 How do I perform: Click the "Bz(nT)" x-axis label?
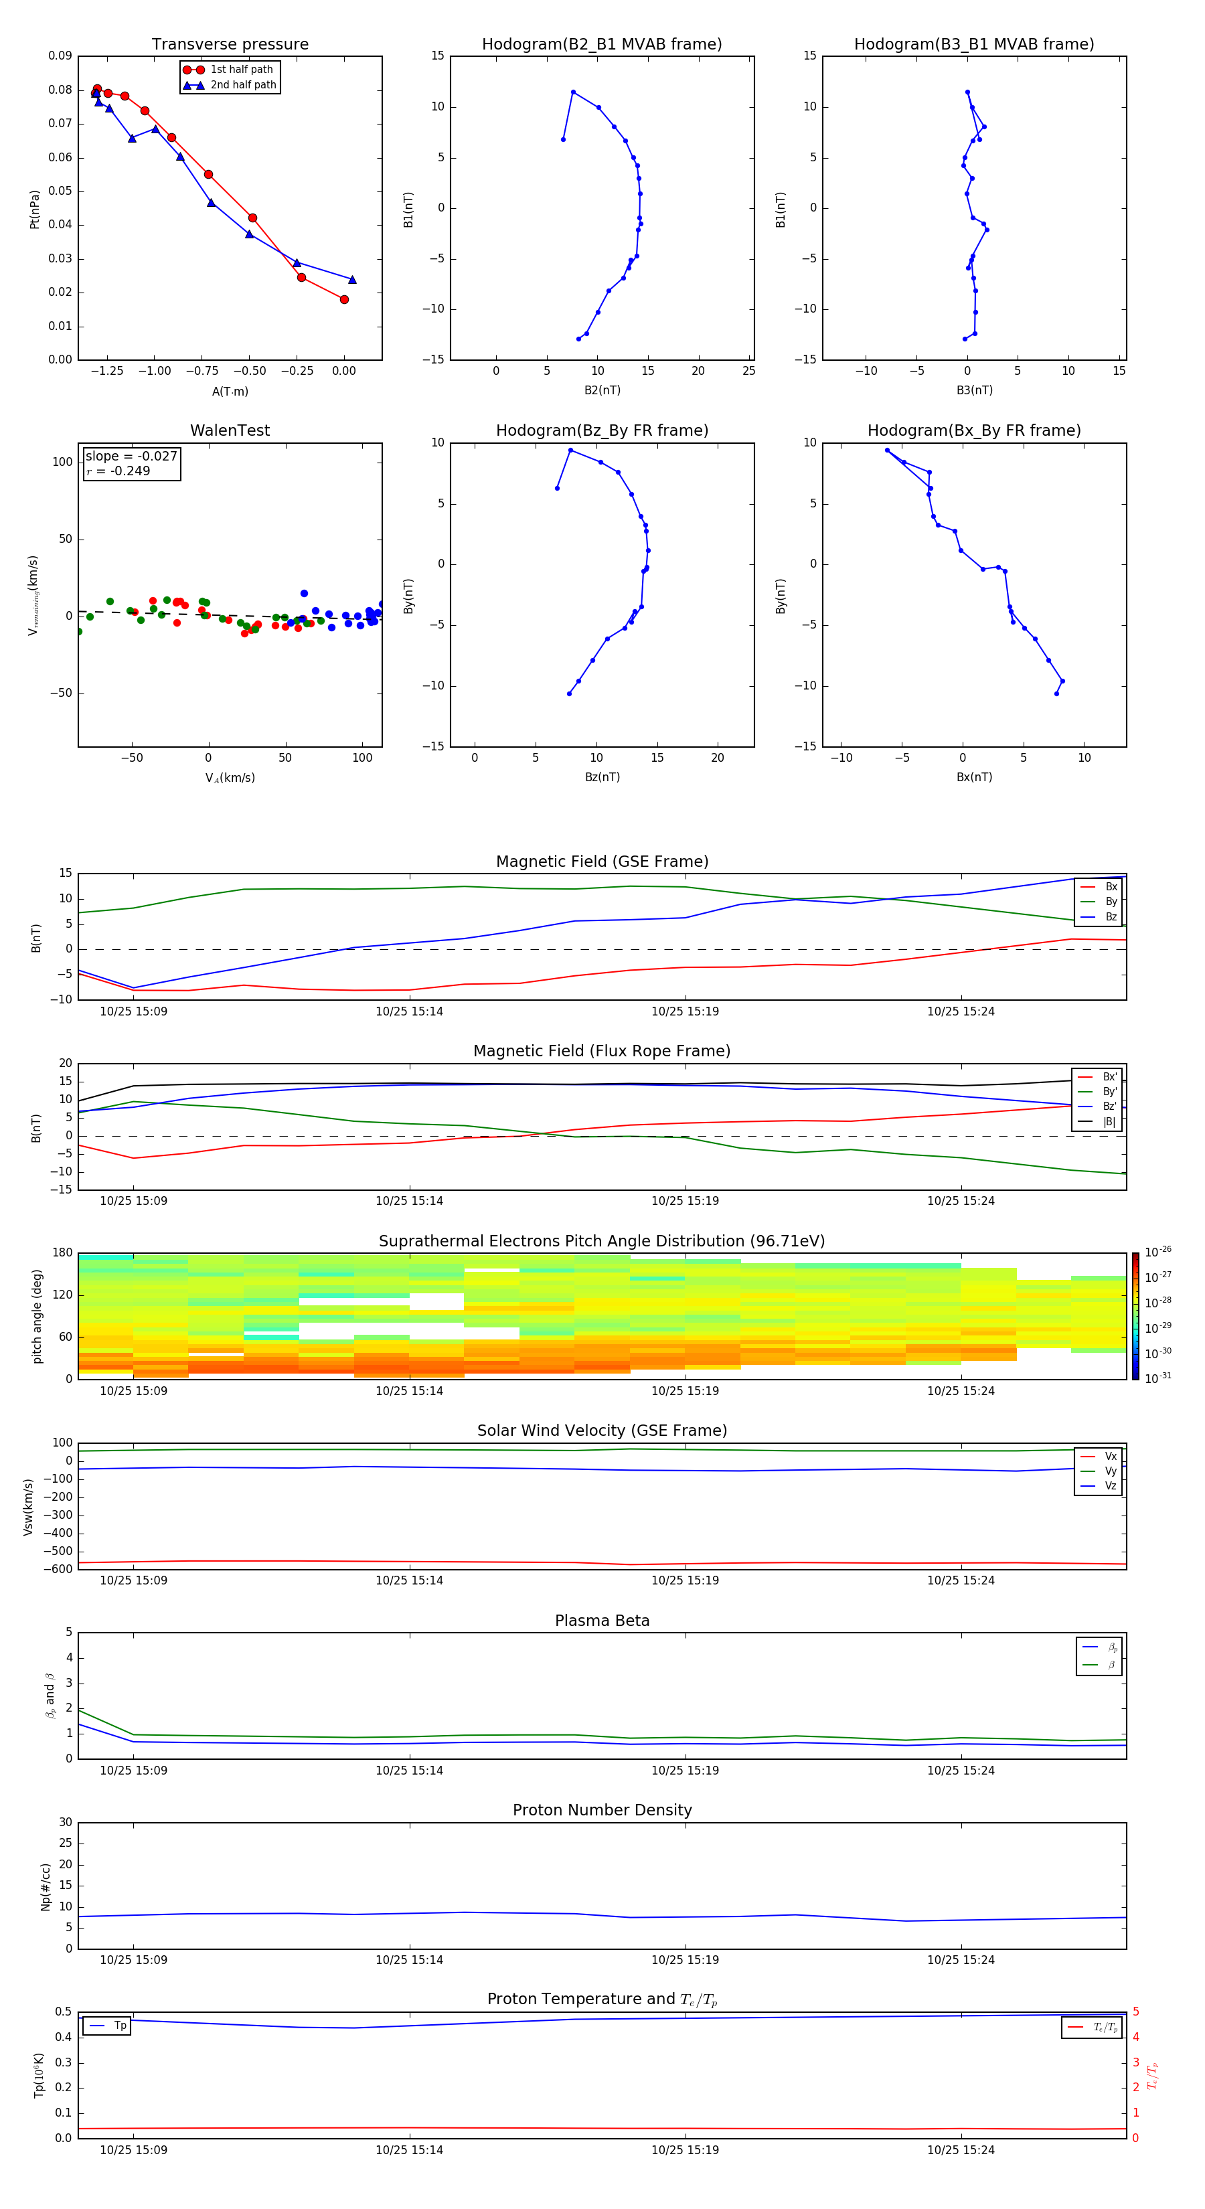click(602, 777)
